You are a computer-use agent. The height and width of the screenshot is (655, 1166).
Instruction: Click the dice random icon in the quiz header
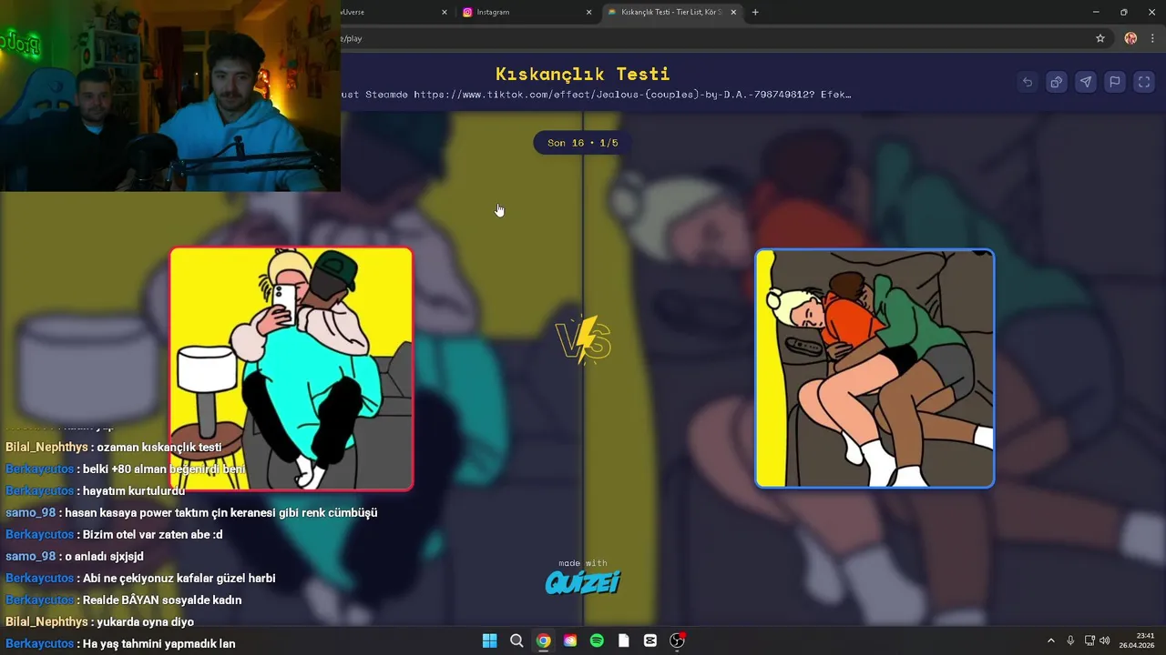(x=1057, y=82)
